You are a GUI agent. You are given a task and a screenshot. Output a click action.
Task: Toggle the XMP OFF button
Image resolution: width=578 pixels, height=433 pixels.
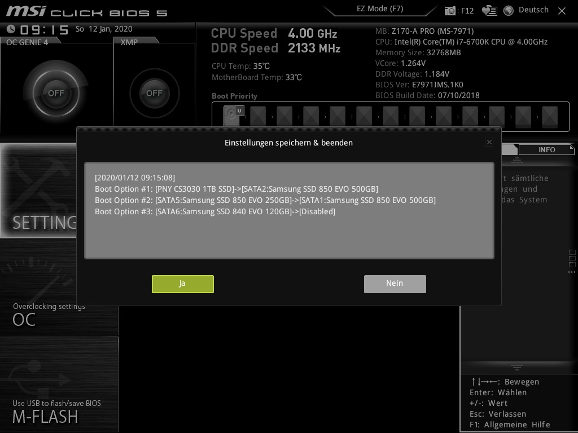pos(154,93)
